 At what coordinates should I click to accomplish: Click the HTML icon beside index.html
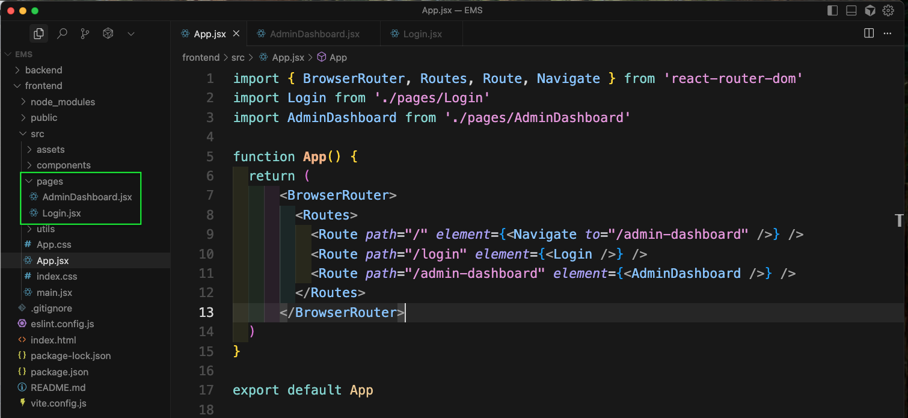22,340
